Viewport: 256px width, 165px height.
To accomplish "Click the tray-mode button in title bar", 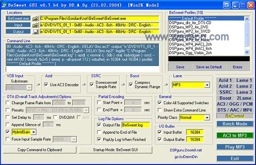I will [x=226, y=5].
